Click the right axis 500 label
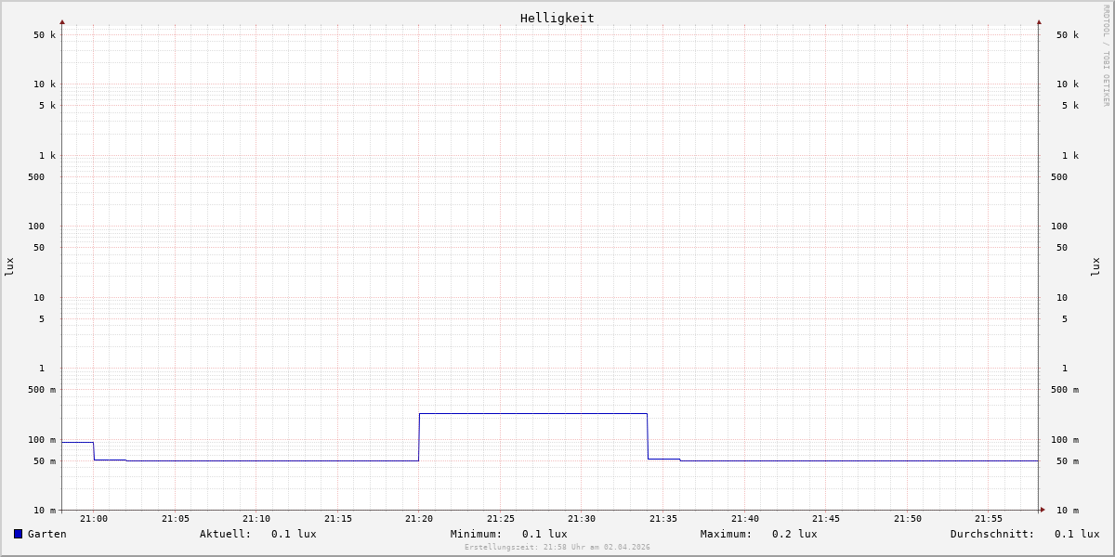Image resolution: width=1115 pixels, height=557 pixels. [1059, 177]
